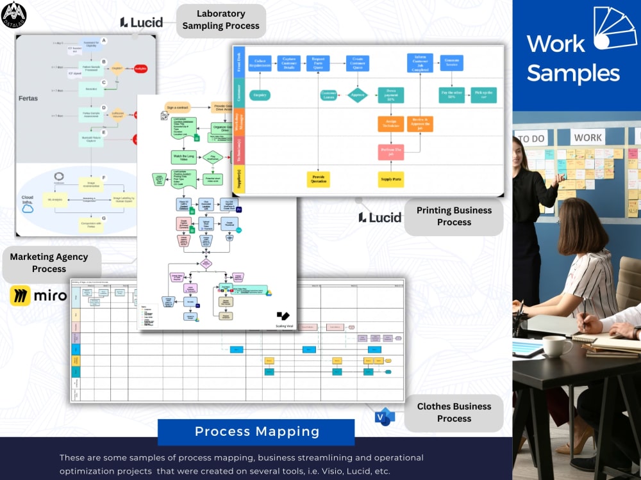Select the Enquiry start node
Image resolution: width=641 pixels, height=480 pixels.
[x=260, y=95]
